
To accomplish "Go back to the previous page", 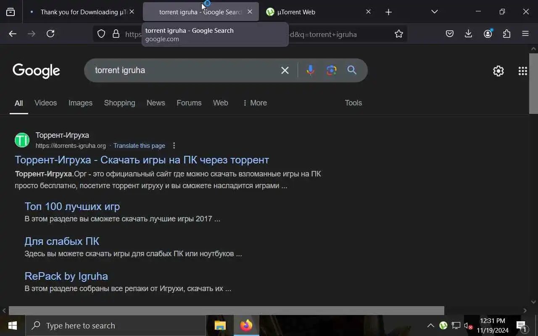I will point(13,34).
